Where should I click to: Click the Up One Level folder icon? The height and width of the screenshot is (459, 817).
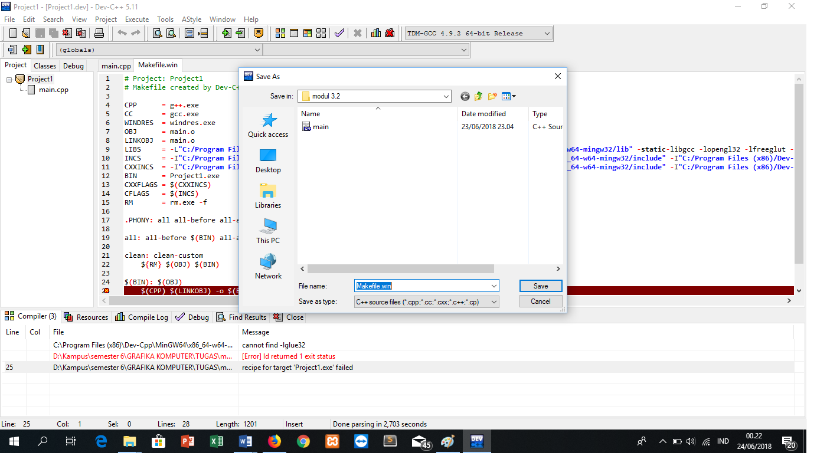pyautogui.click(x=479, y=96)
